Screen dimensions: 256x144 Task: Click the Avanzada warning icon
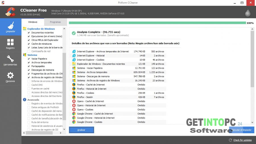24,100
